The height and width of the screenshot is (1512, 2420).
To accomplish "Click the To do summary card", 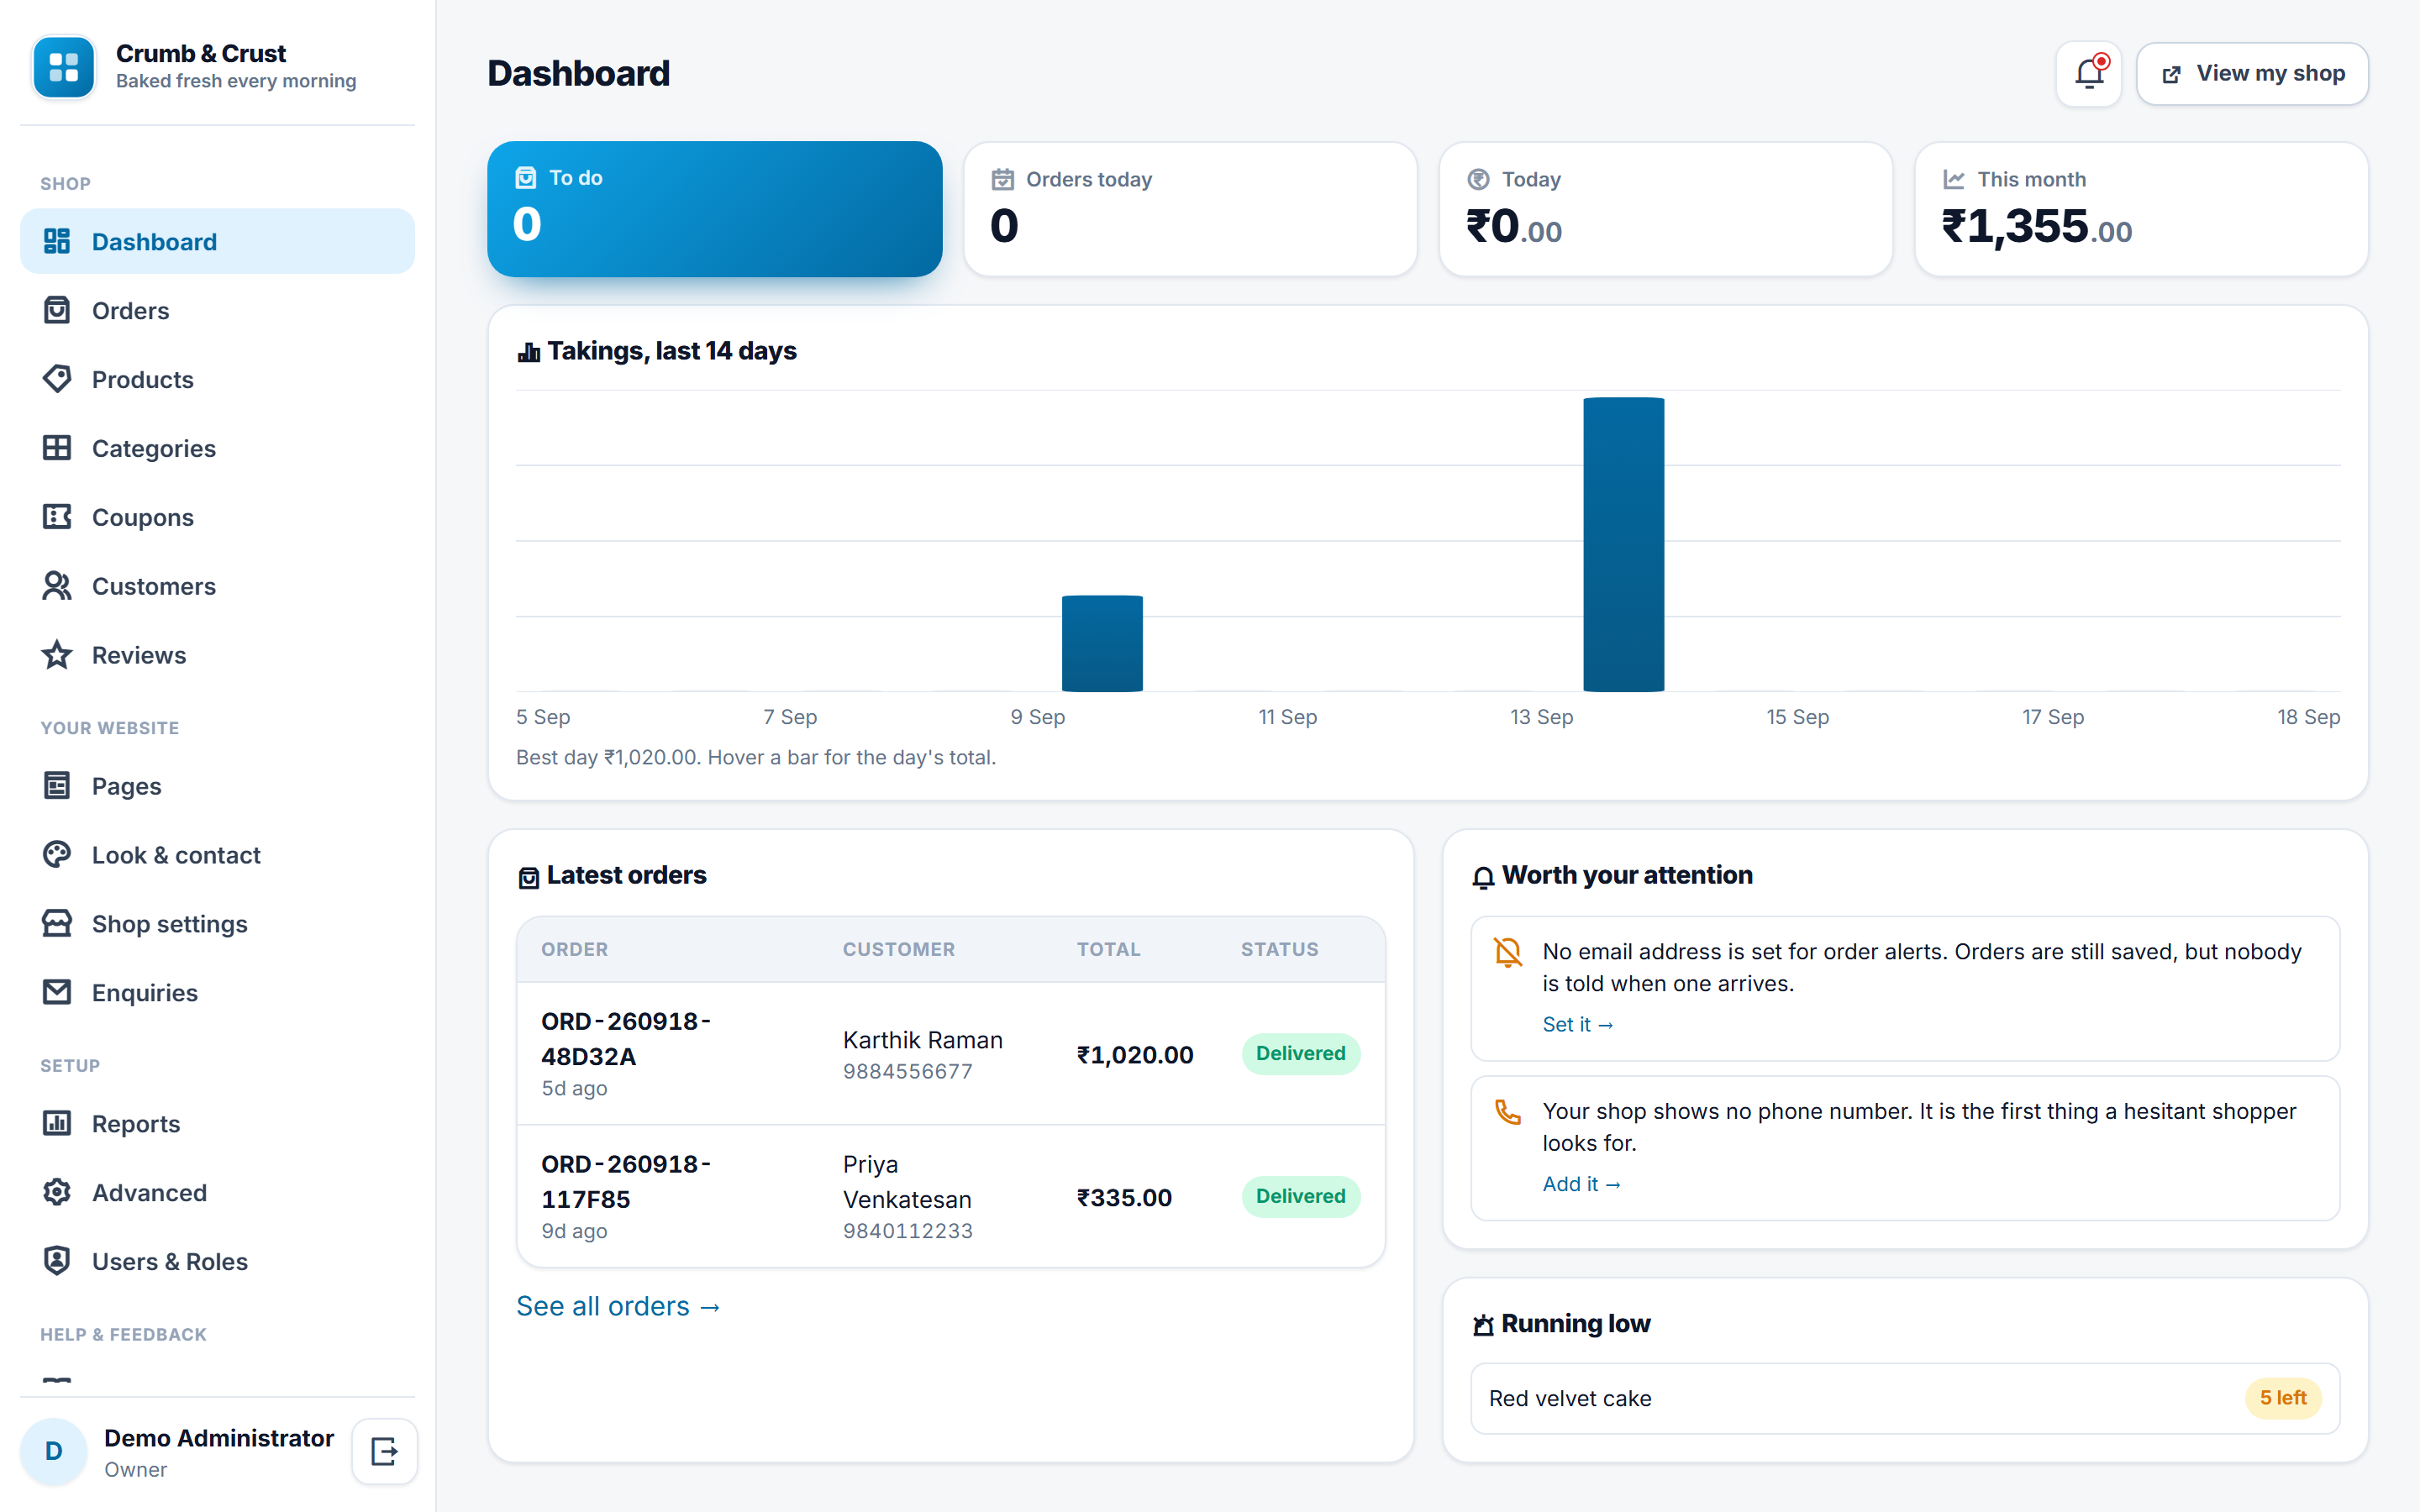I will tap(714, 208).
